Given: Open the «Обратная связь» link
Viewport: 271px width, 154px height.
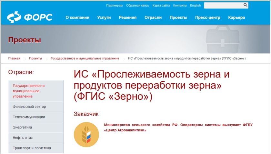Looking at the screenshot, I should click(x=137, y=5).
